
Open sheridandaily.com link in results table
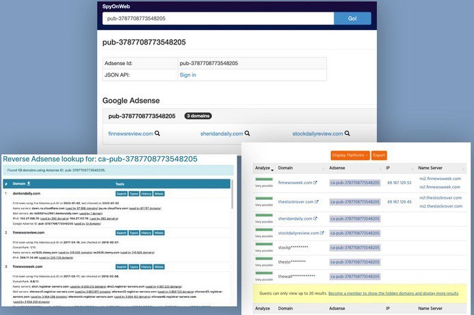[x=295, y=218]
